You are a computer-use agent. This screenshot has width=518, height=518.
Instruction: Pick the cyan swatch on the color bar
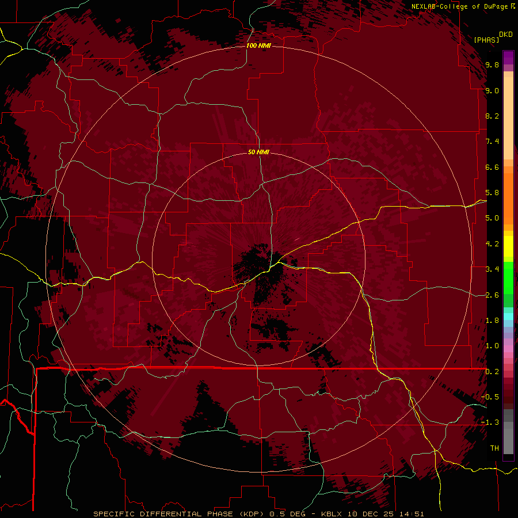click(x=508, y=316)
